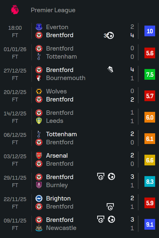Open the Newcastle team name link
159x238 pixels.
click(61, 228)
